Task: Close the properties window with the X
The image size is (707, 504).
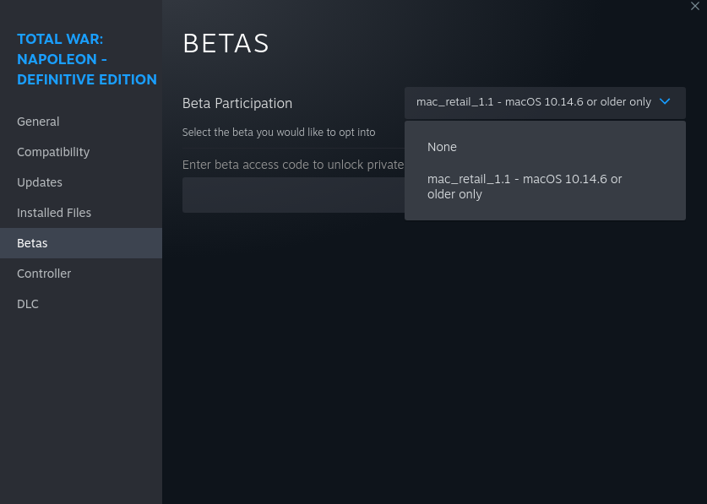Action: tap(695, 6)
